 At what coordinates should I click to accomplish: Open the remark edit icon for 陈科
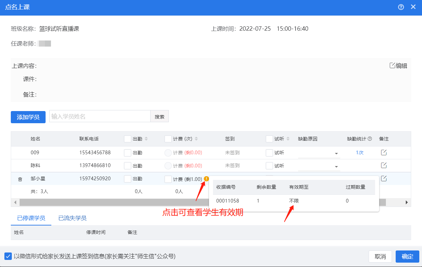pos(384,165)
